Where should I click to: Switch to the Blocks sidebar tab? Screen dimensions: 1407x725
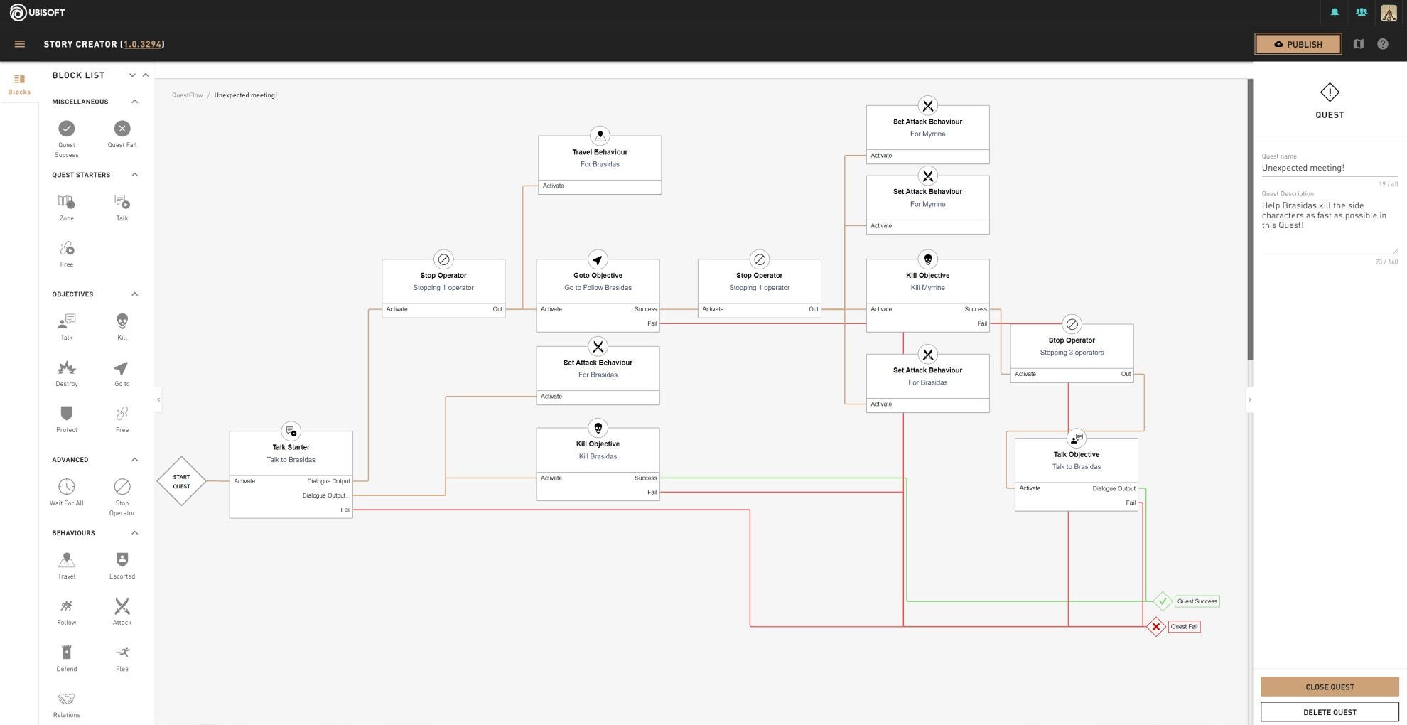pyautogui.click(x=19, y=85)
